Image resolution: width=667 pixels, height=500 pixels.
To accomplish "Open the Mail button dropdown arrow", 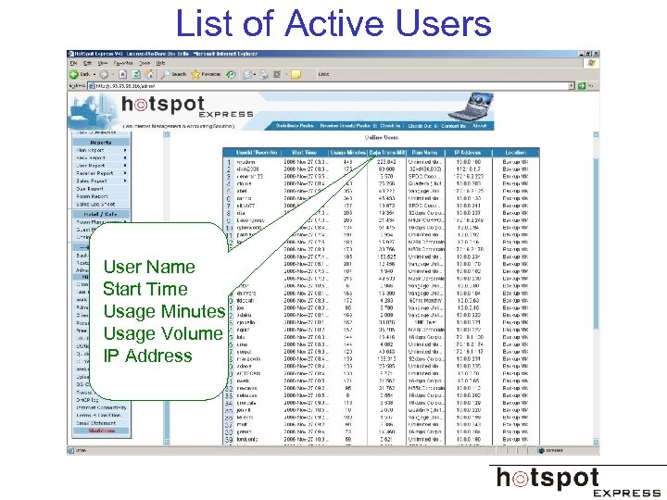I will 255,74.
